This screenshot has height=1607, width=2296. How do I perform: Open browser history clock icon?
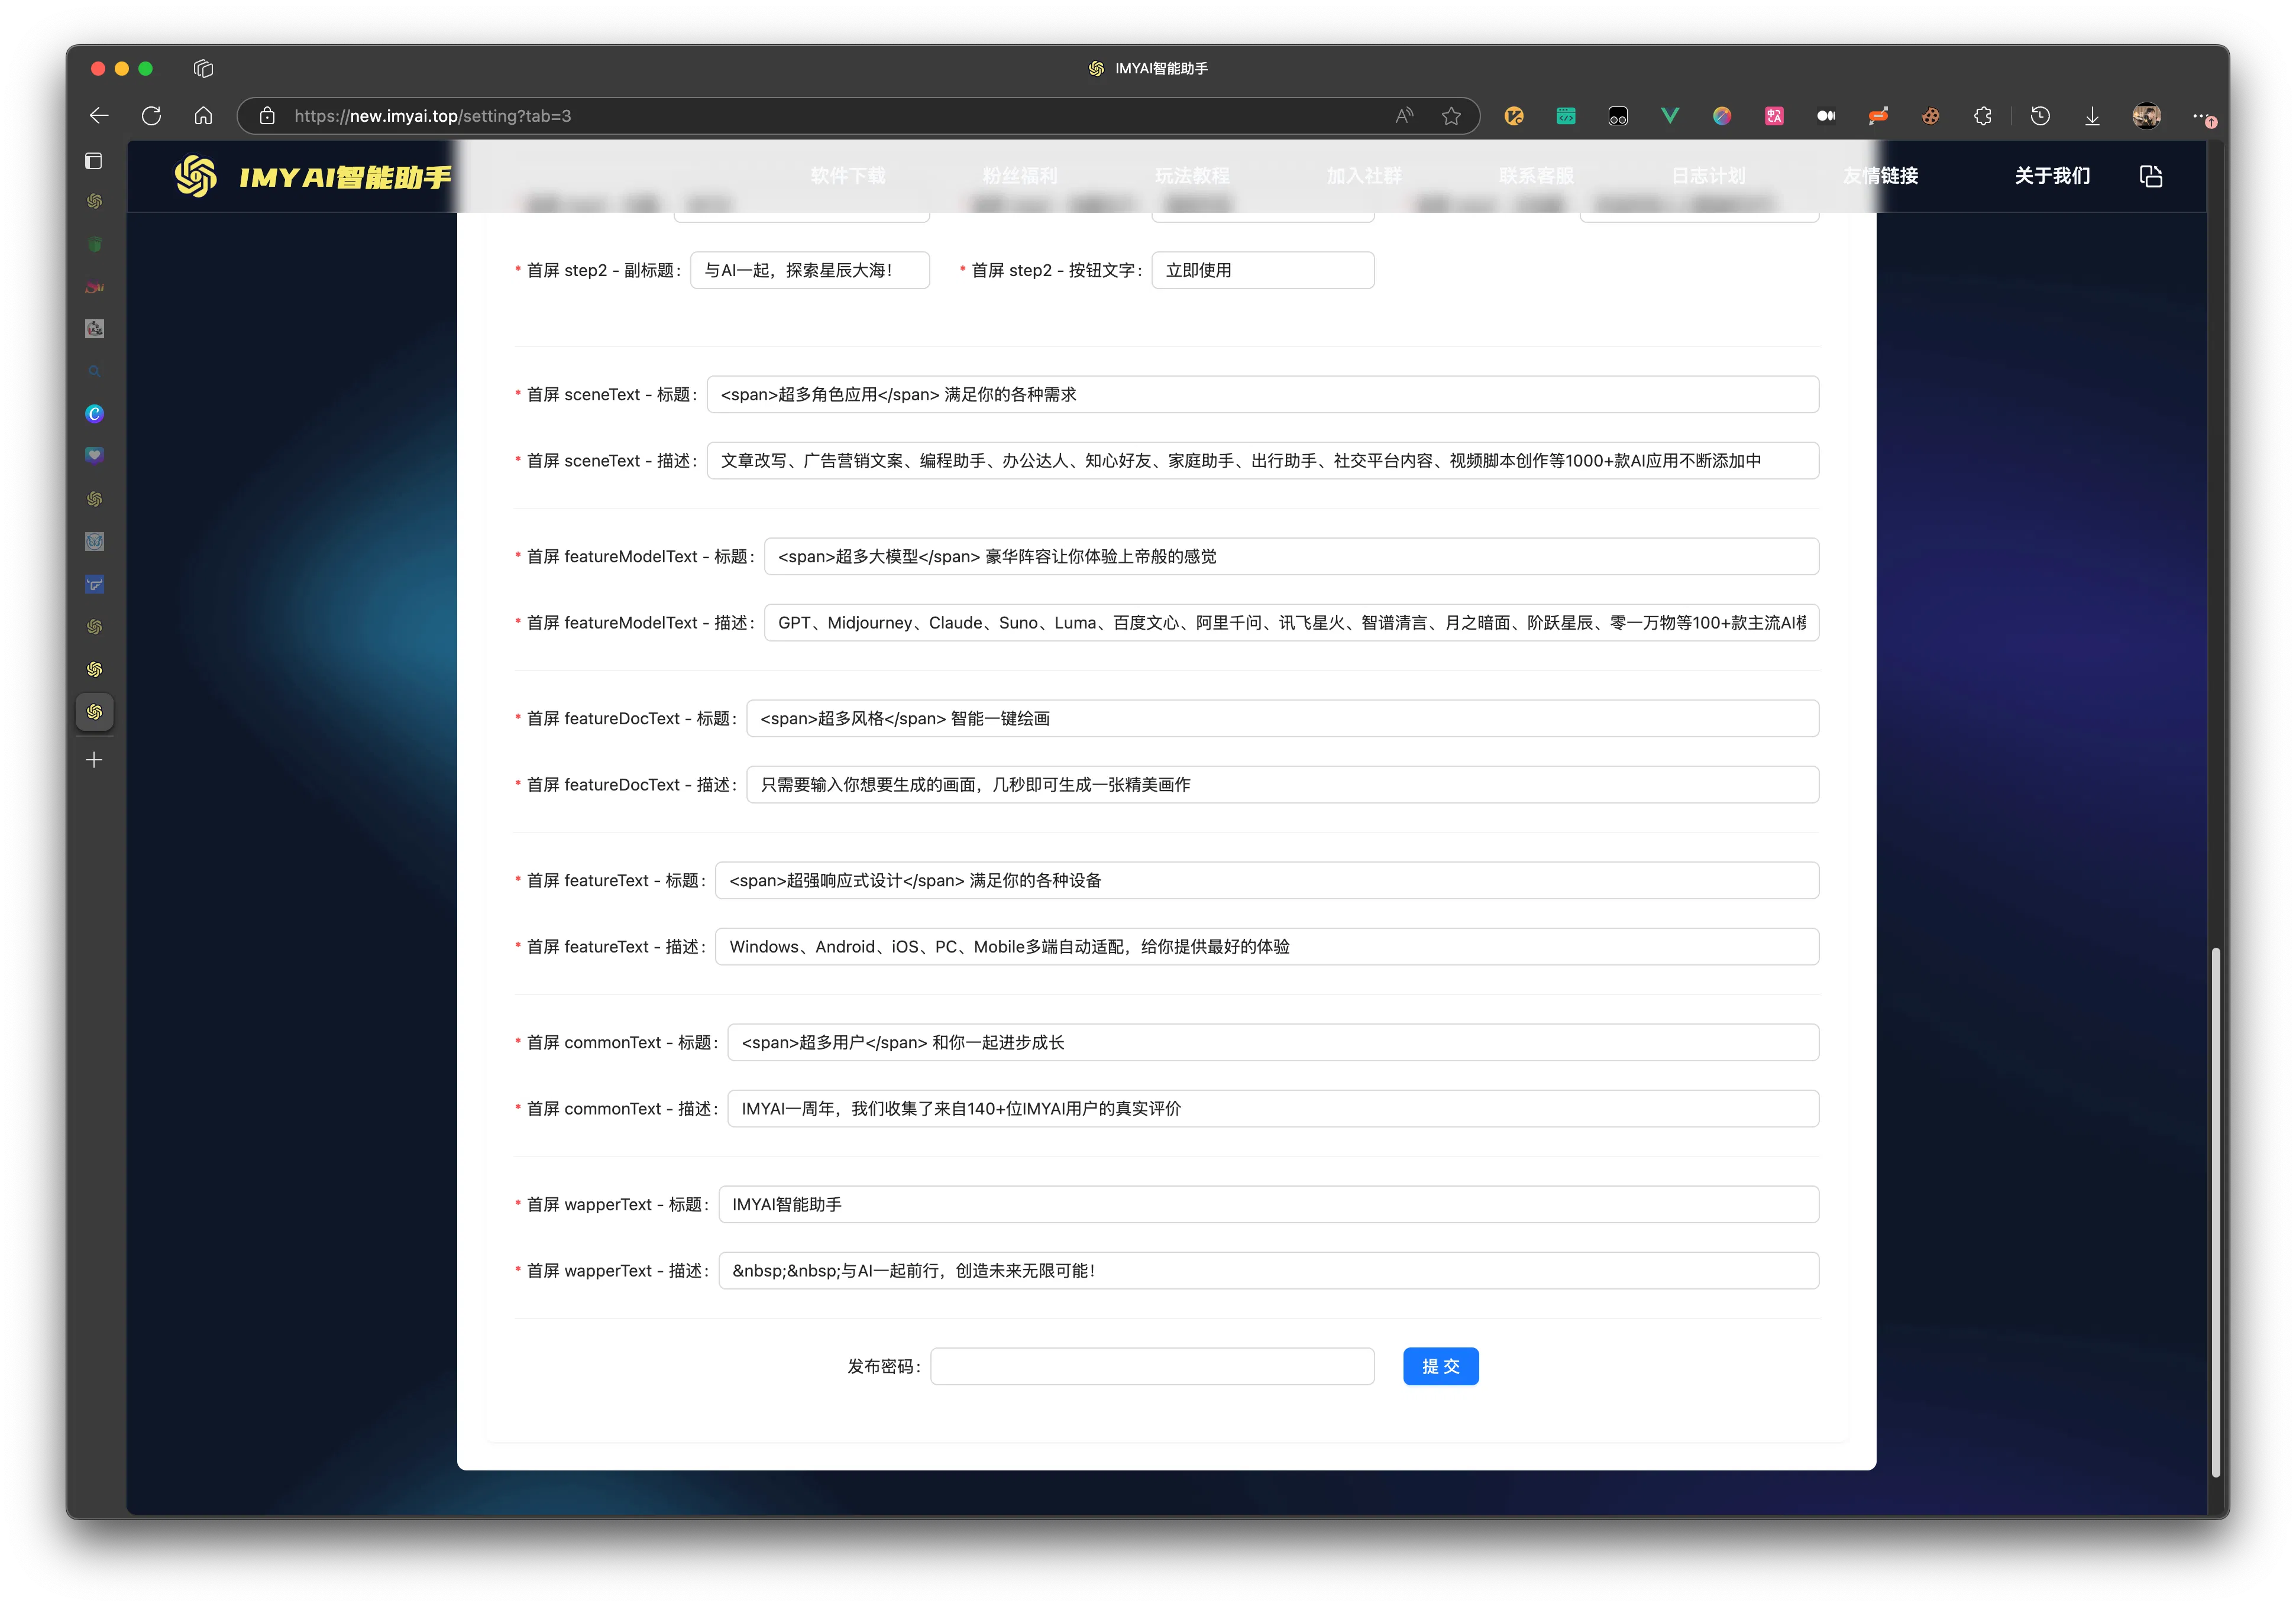pyautogui.click(x=2040, y=116)
